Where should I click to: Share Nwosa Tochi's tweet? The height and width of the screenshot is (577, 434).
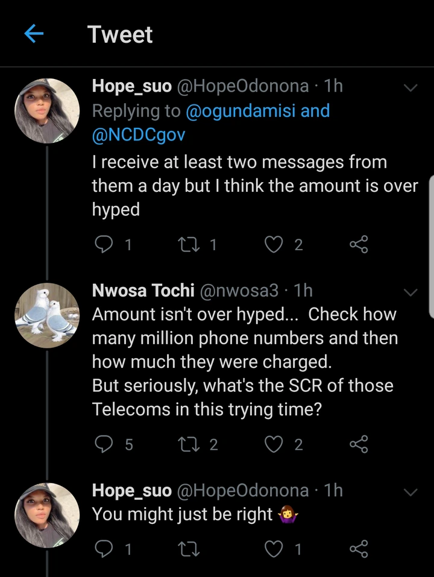point(359,444)
